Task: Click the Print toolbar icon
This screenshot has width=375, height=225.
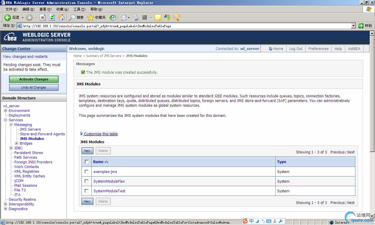Action: [x=135, y=18]
